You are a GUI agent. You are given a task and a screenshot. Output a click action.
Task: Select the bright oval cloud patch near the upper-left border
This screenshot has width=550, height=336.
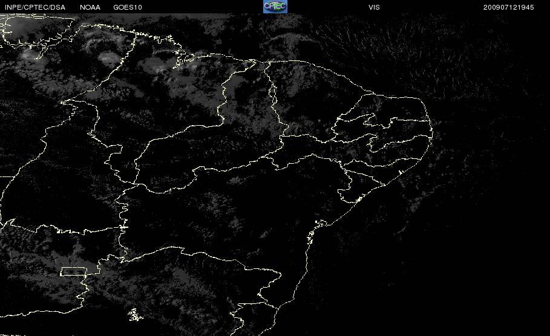108,57
